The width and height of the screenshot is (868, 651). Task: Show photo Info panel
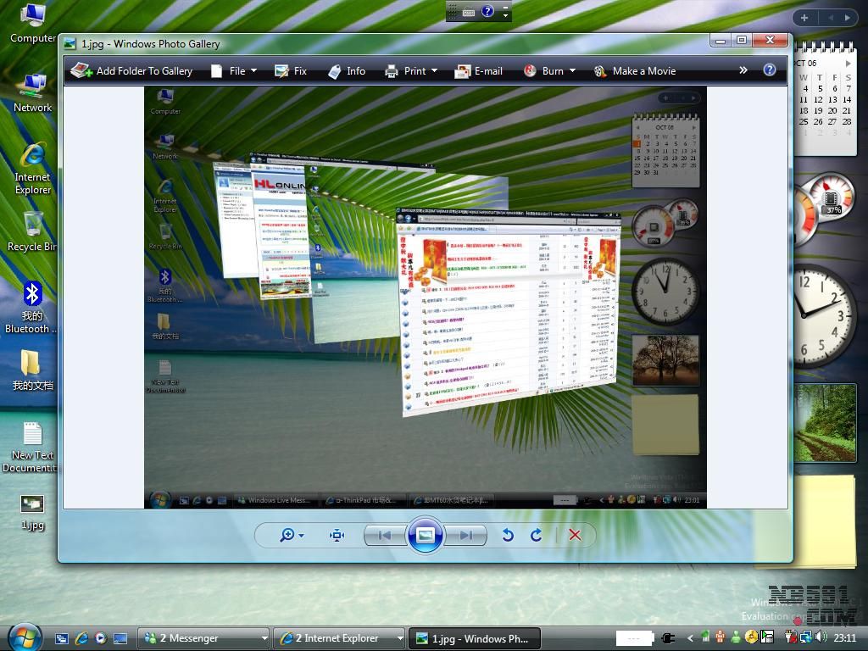click(x=347, y=71)
